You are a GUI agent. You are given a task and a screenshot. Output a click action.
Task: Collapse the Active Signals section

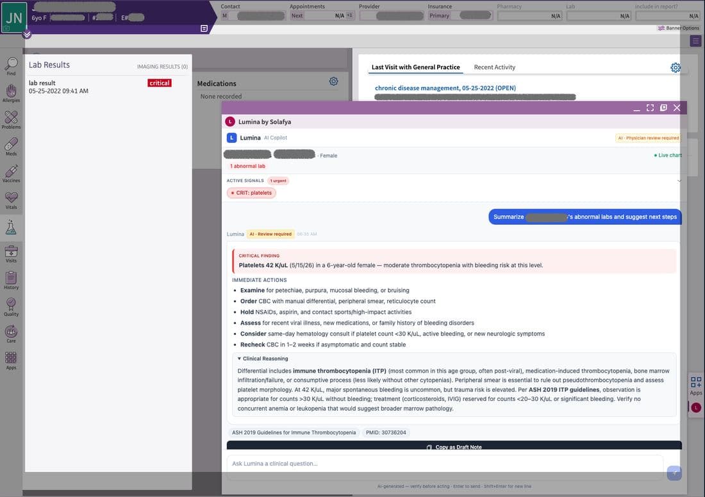679,181
